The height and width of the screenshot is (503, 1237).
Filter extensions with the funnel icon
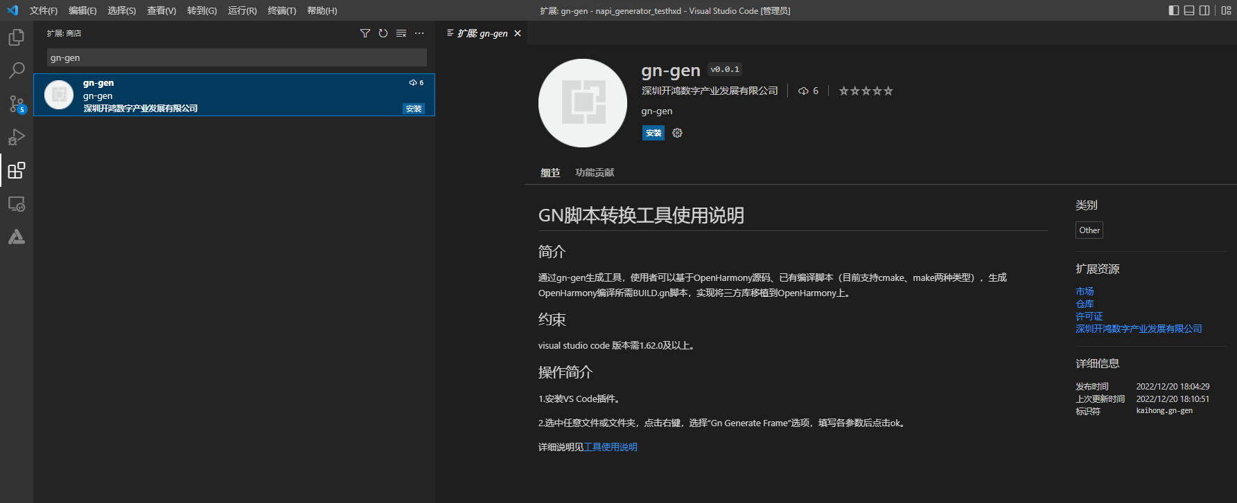365,33
